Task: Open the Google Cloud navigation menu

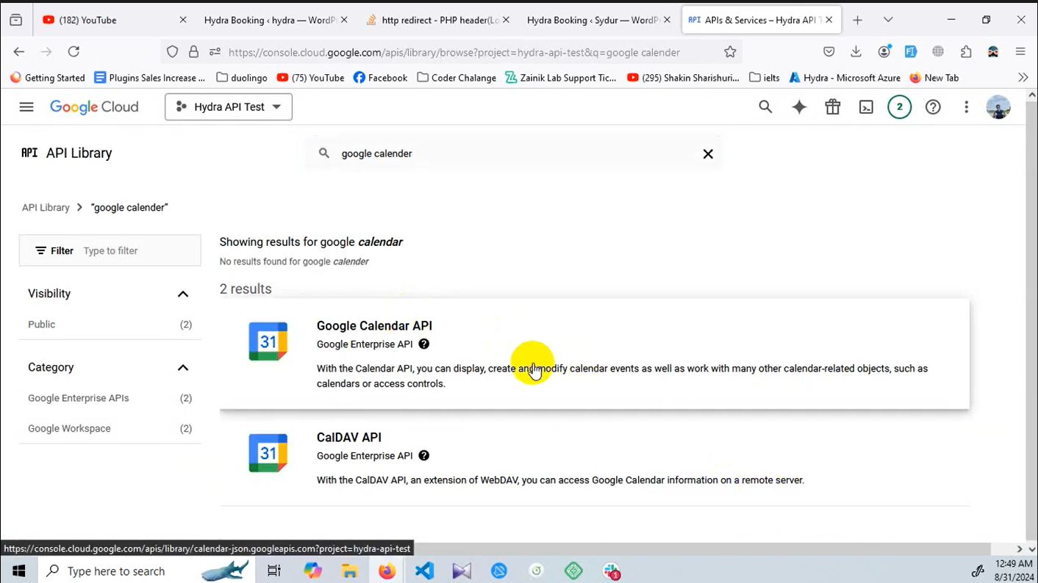Action: 26,107
